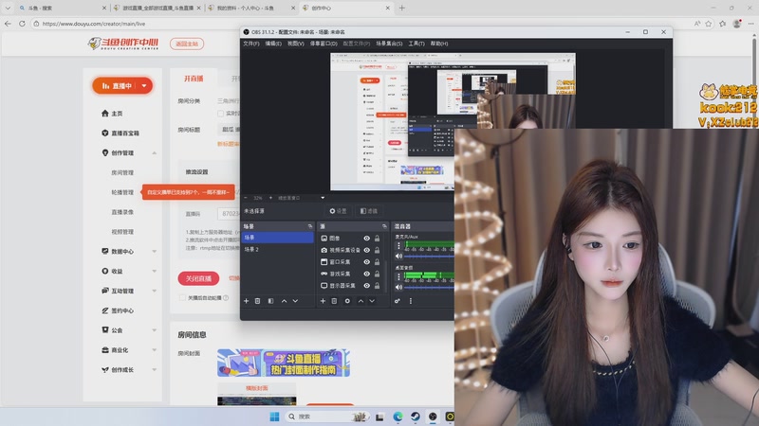This screenshot has height=426, width=759.
Task: Expand the 收益 sidebar section
Action: [x=155, y=271]
